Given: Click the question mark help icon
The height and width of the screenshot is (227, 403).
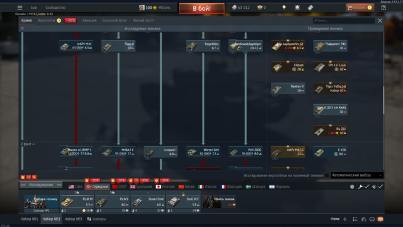Looking at the screenshot, I should point(383,8).
